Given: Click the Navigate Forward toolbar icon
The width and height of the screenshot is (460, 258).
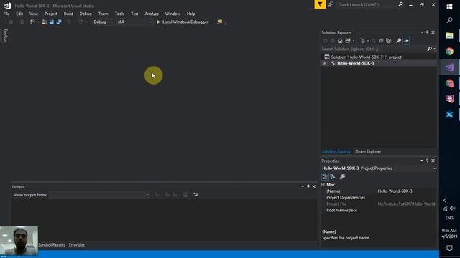Looking at the screenshot, I should pos(22,22).
